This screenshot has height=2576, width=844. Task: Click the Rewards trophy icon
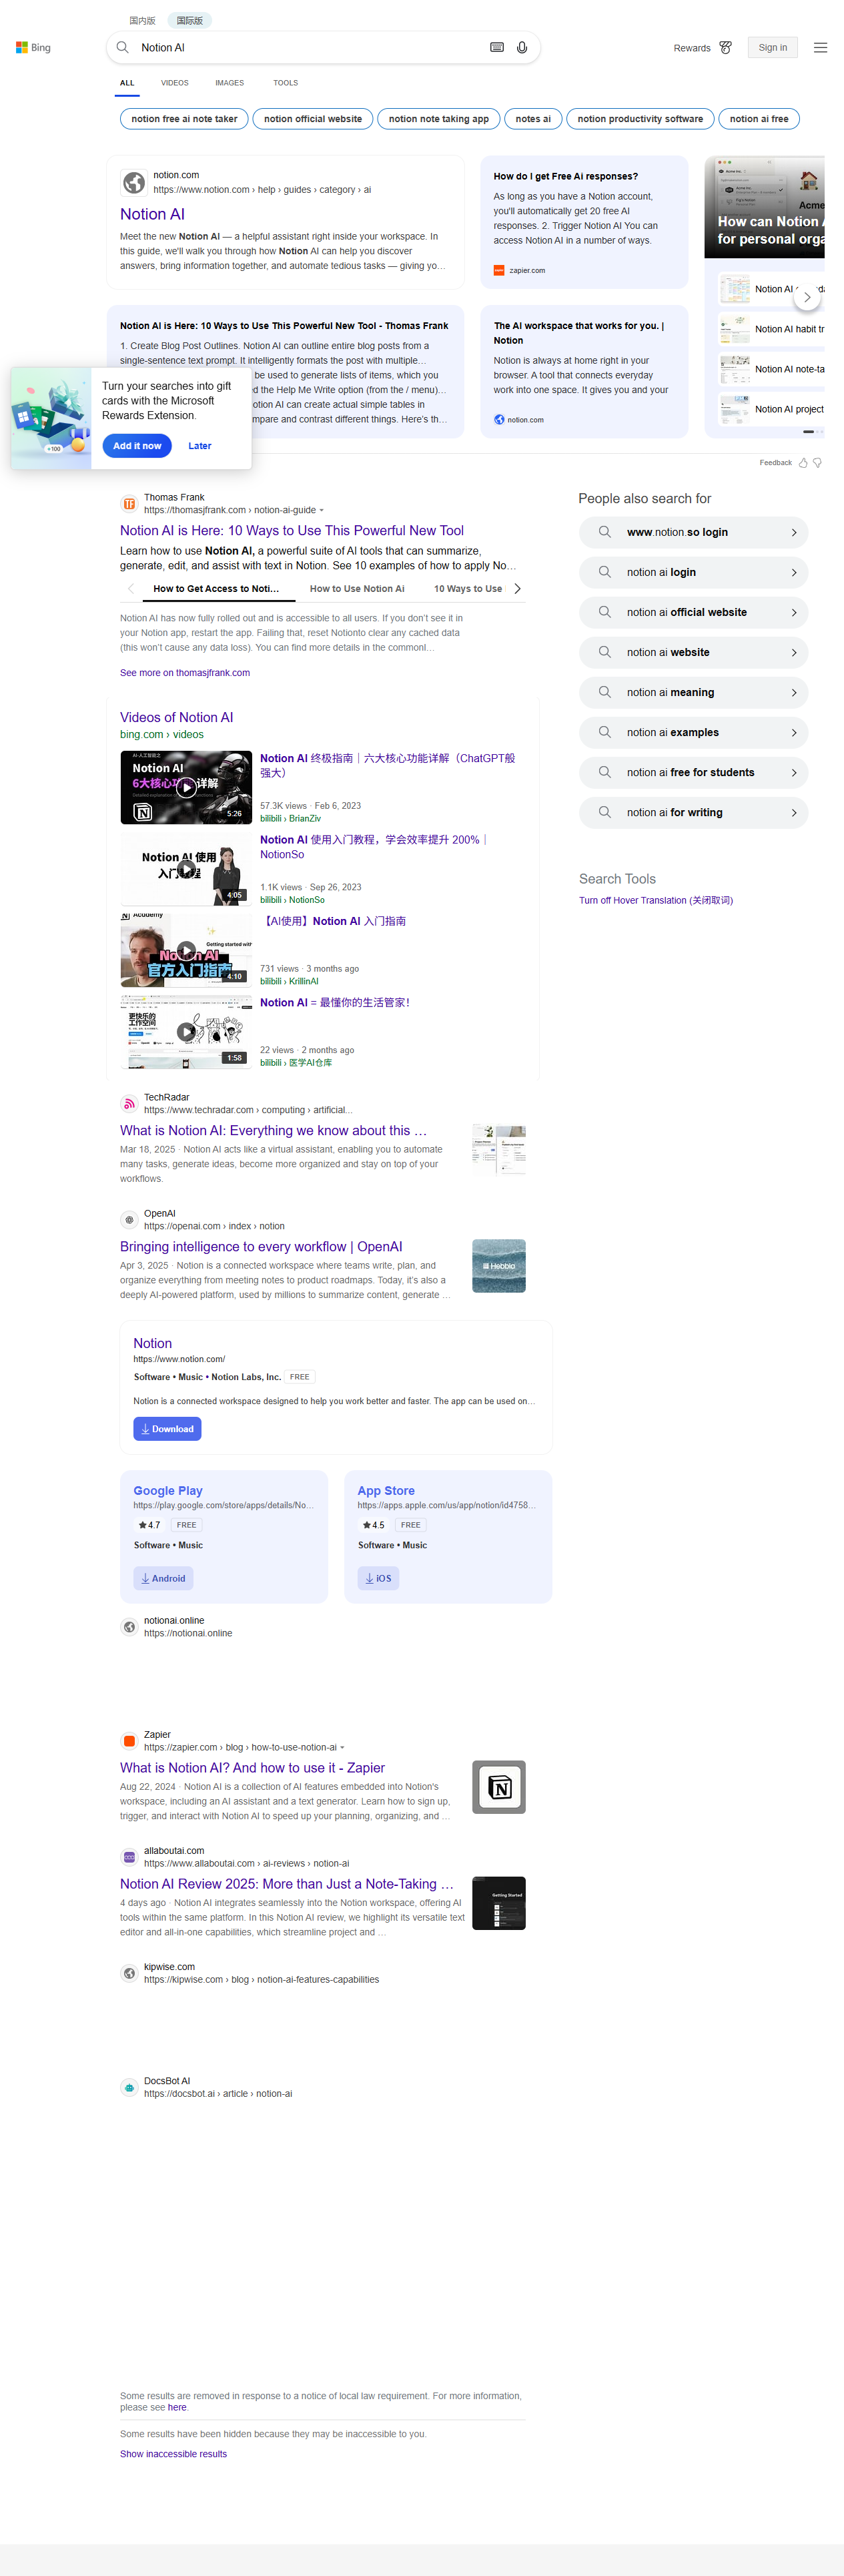(725, 47)
